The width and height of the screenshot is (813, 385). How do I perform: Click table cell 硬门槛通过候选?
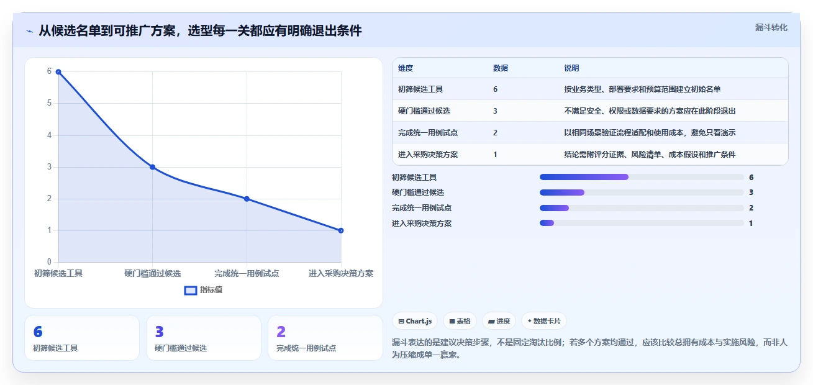tap(424, 111)
